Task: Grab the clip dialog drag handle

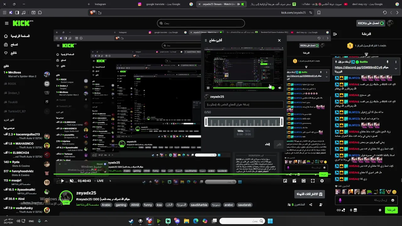Action: pyautogui.click(x=206, y=40)
